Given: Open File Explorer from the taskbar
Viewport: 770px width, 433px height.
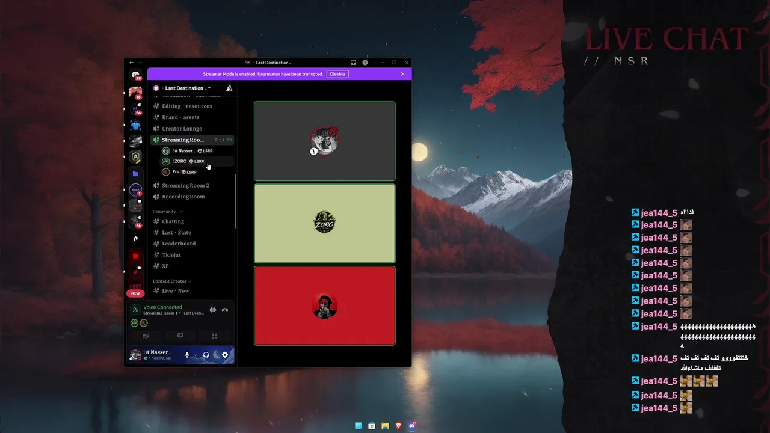Looking at the screenshot, I should 385,426.
